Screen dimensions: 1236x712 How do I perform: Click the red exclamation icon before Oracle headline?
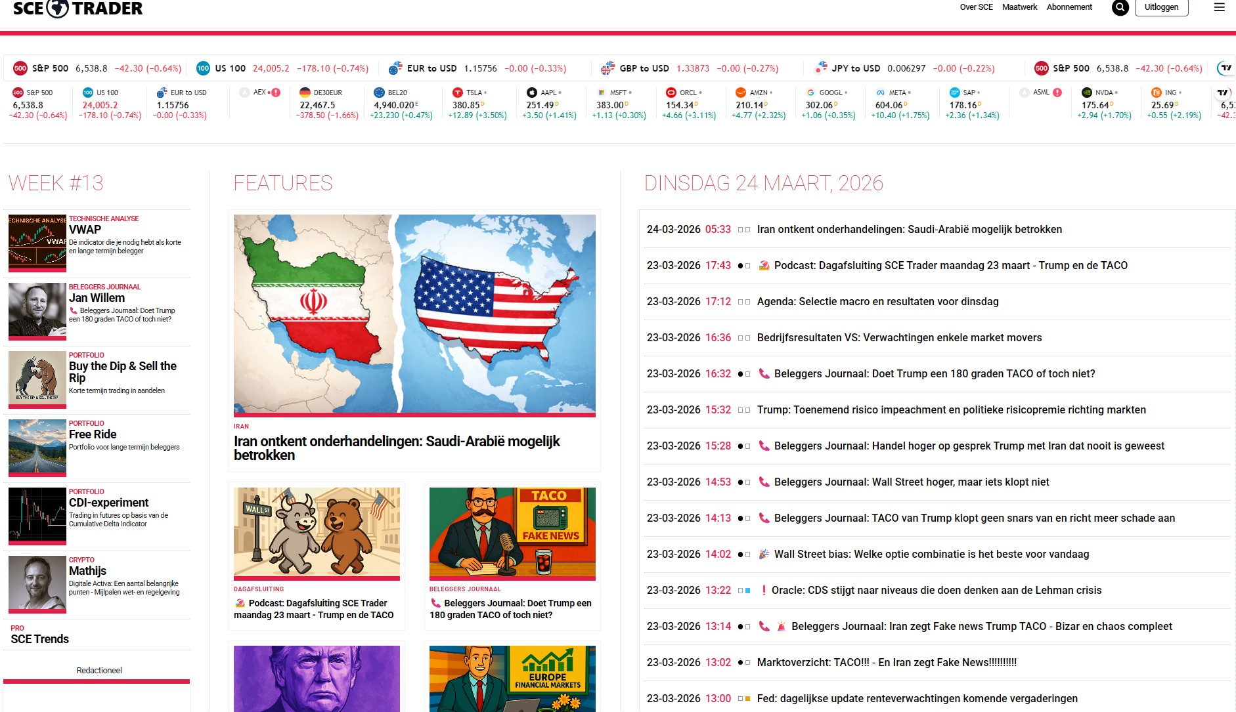tap(763, 591)
